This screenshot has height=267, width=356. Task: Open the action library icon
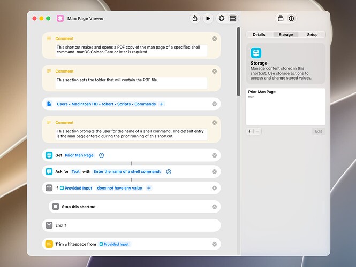pyautogui.click(x=281, y=18)
